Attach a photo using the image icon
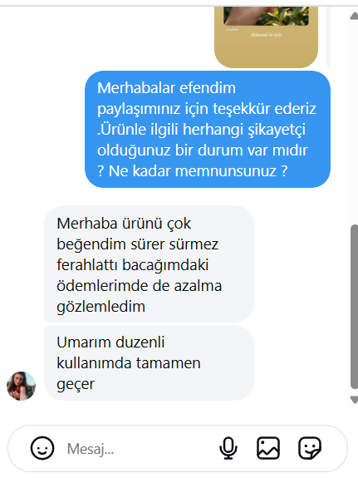Viewport: 358px width, 478px height. [268, 448]
